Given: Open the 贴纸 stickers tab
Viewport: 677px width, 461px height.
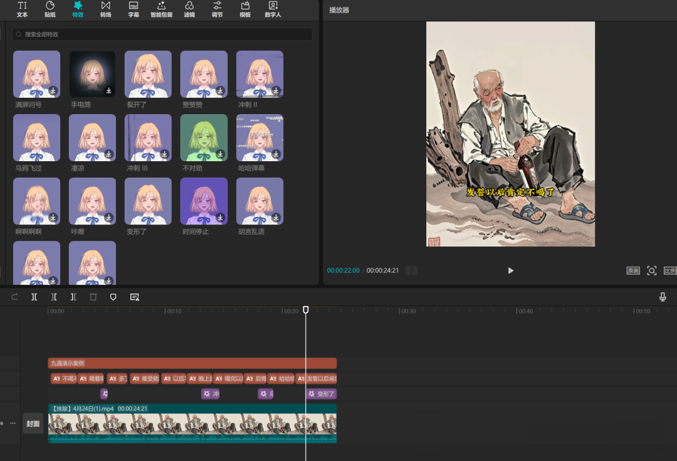Looking at the screenshot, I should click(50, 9).
